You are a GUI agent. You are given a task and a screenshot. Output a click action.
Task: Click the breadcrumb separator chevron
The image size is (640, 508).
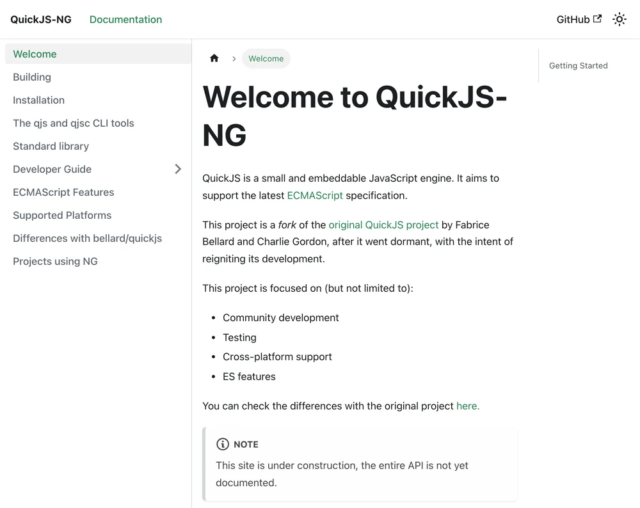[234, 59]
